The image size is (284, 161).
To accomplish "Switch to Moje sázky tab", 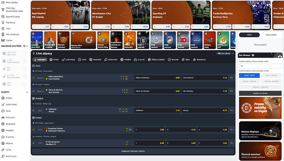I will 271,35.
